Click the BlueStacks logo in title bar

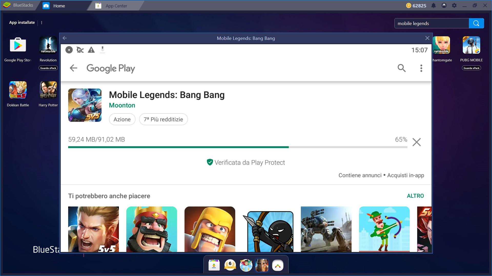click(7, 5)
